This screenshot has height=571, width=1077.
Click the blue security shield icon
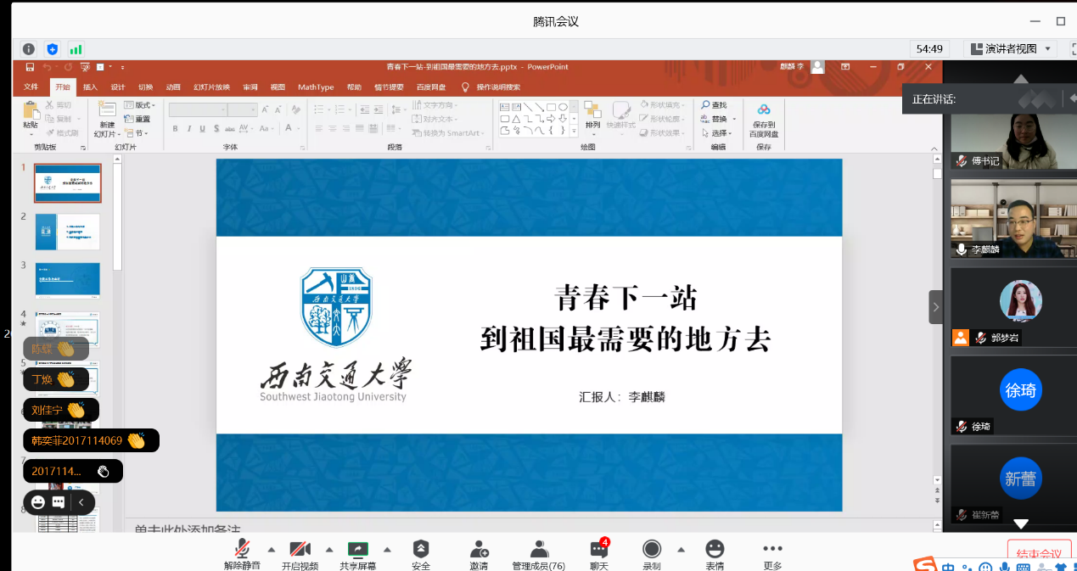(53, 49)
